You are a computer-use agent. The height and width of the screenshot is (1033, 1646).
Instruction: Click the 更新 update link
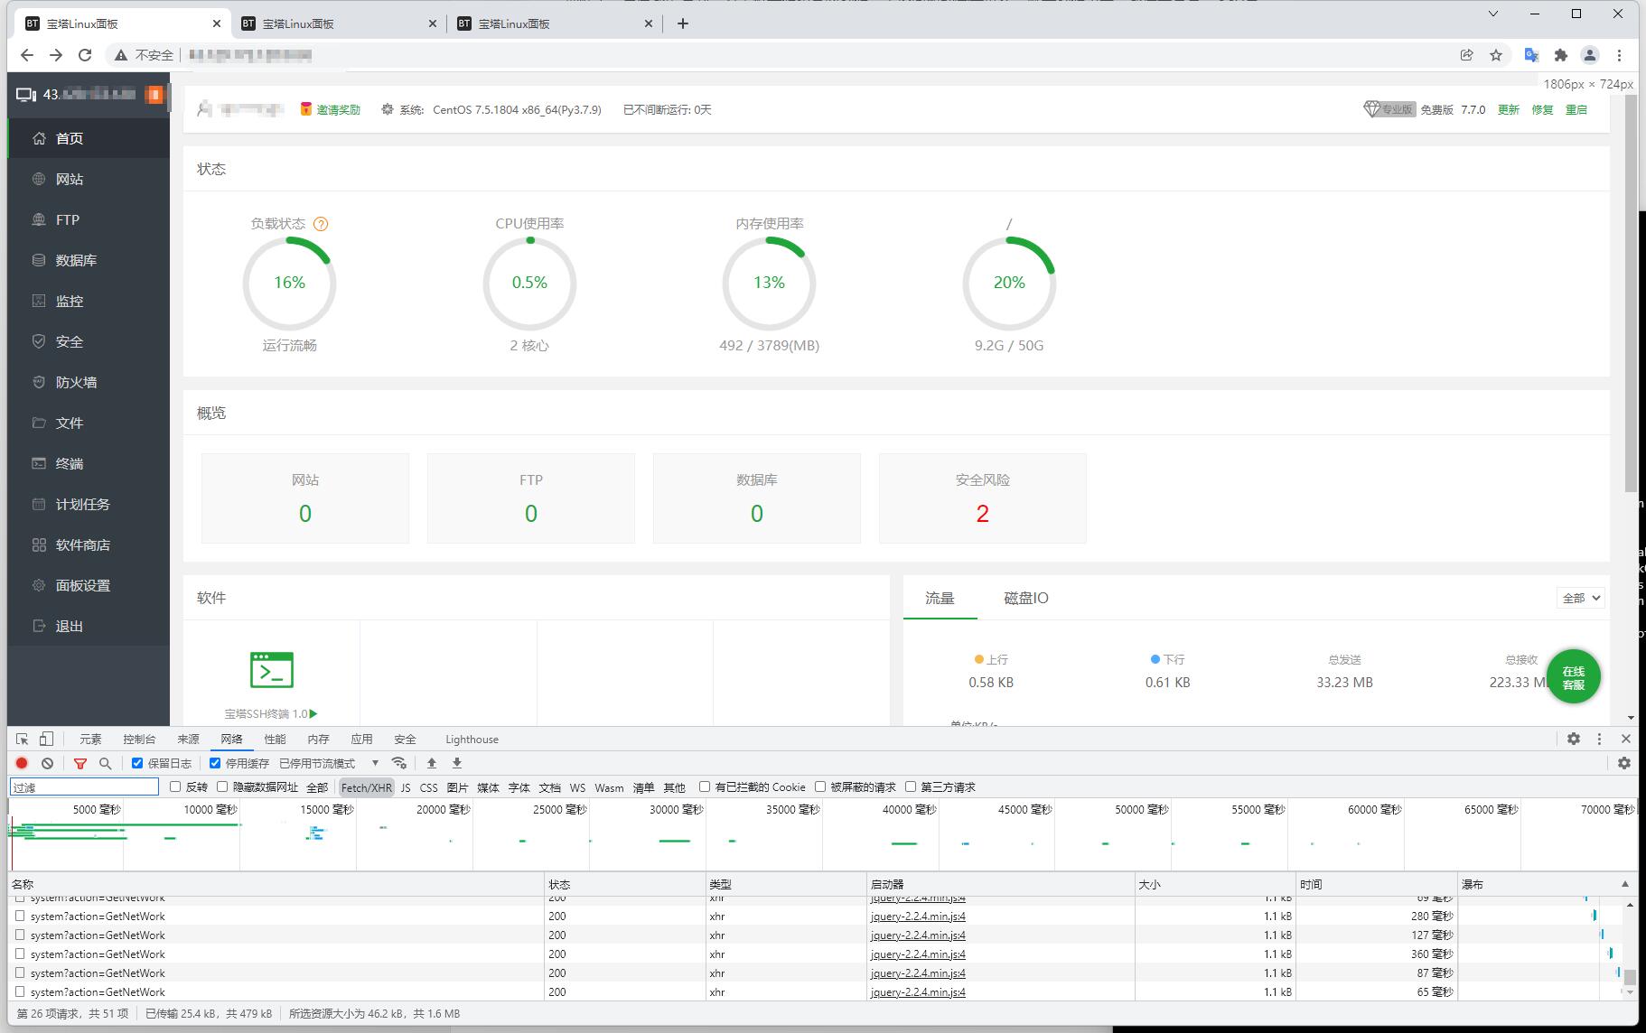[1509, 109]
